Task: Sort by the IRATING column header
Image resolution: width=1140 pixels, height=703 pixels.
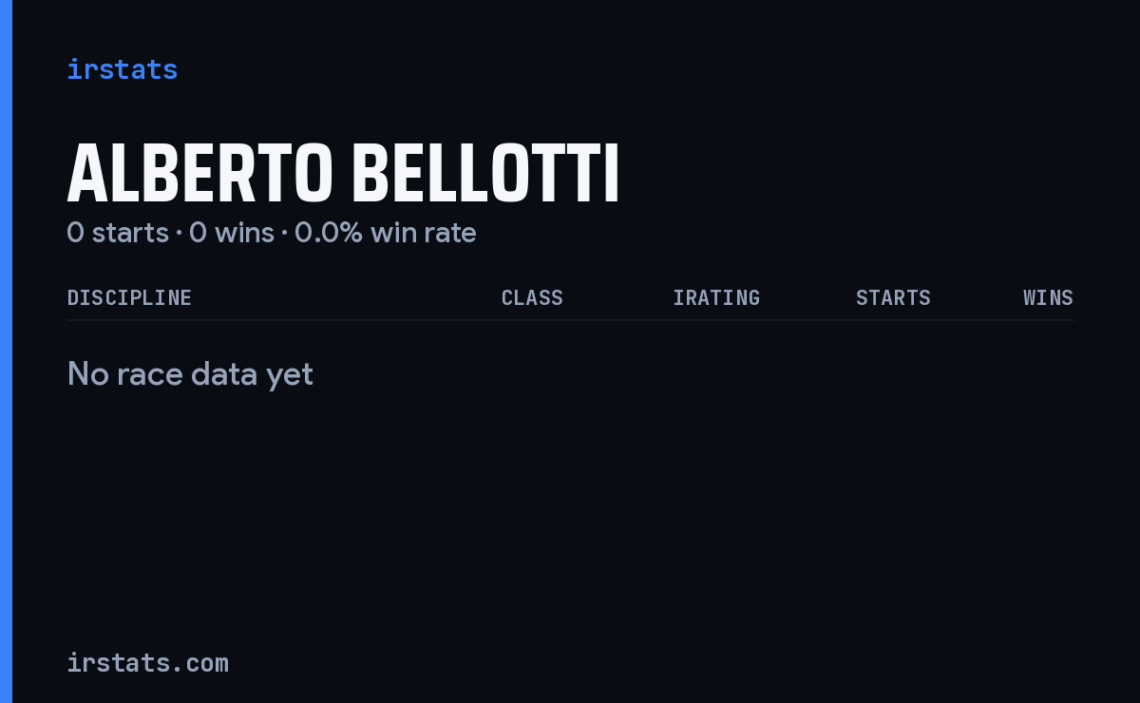Action: coord(716,298)
